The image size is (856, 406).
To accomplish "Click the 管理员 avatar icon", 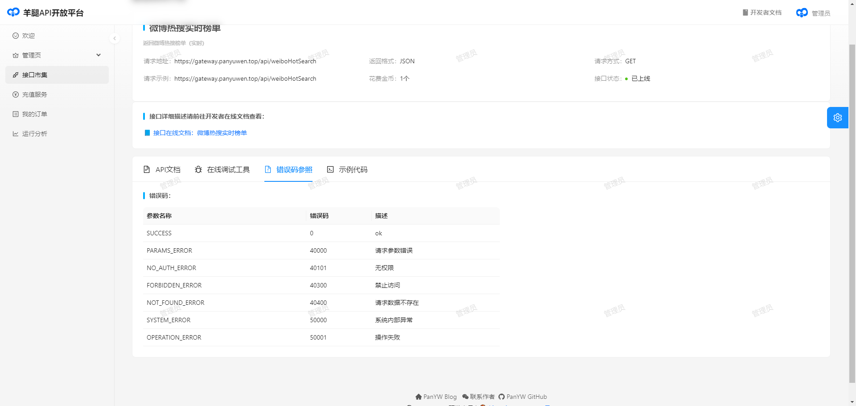I will tap(802, 13).
